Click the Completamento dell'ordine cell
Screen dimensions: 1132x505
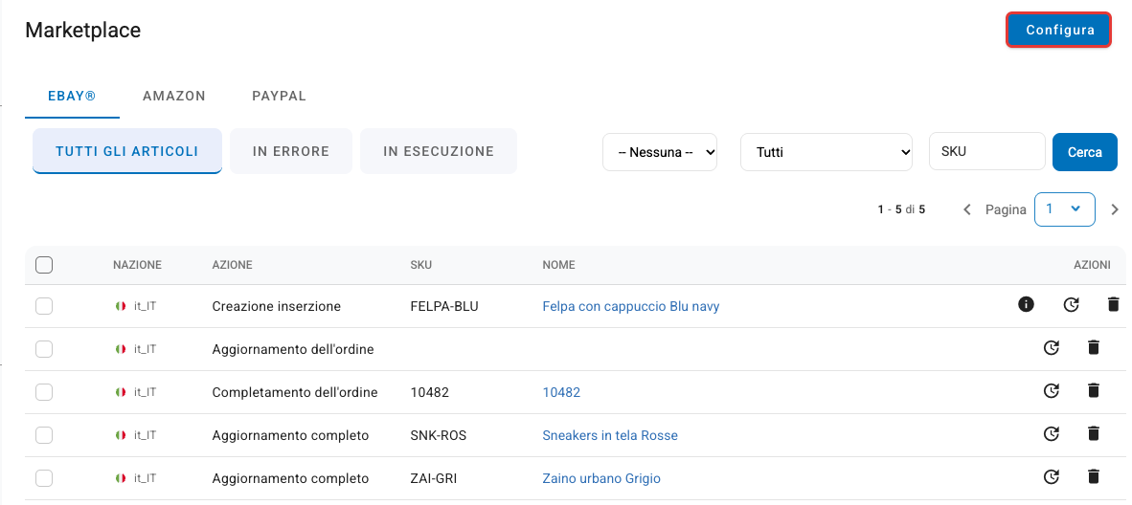295,392
